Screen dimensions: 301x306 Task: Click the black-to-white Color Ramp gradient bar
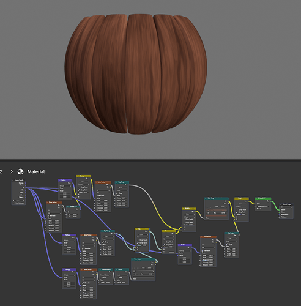pyautogui.click(x=144, y=271)
